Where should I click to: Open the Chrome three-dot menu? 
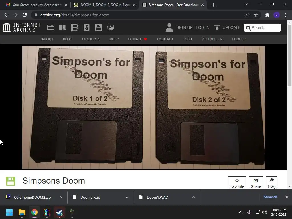[x=286, y=15]
